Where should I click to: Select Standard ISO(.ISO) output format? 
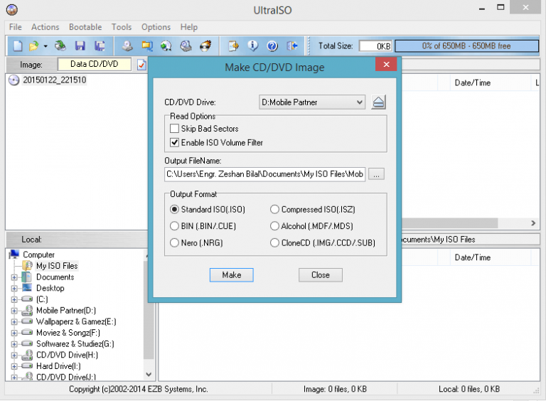[x=174, y=209]
